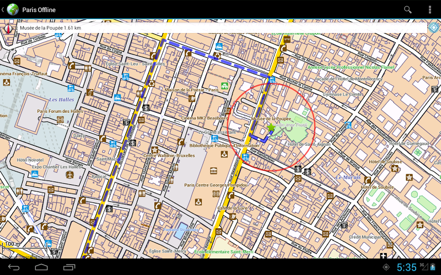Screen dimensions: 441x275
Task: Select the Les Halles district label
Action: [x=61, y=100]
